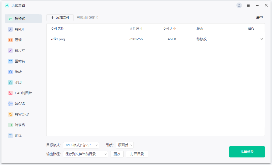Remove xdkt.png from the list
Screen dimensions: 272x165
(261, 39)
